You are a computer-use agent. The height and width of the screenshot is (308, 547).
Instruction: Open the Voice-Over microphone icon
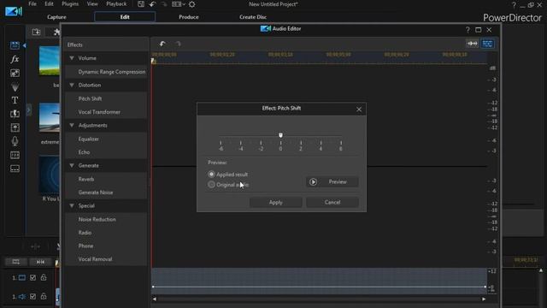(x=15, y=141)
